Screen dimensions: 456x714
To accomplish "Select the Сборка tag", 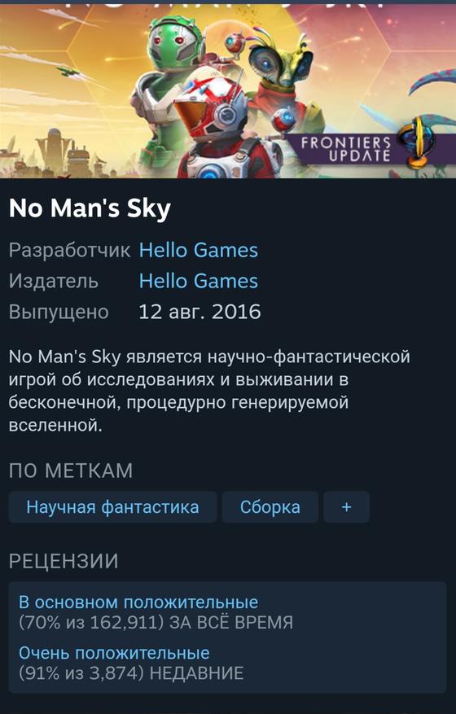I will [270, 507].
